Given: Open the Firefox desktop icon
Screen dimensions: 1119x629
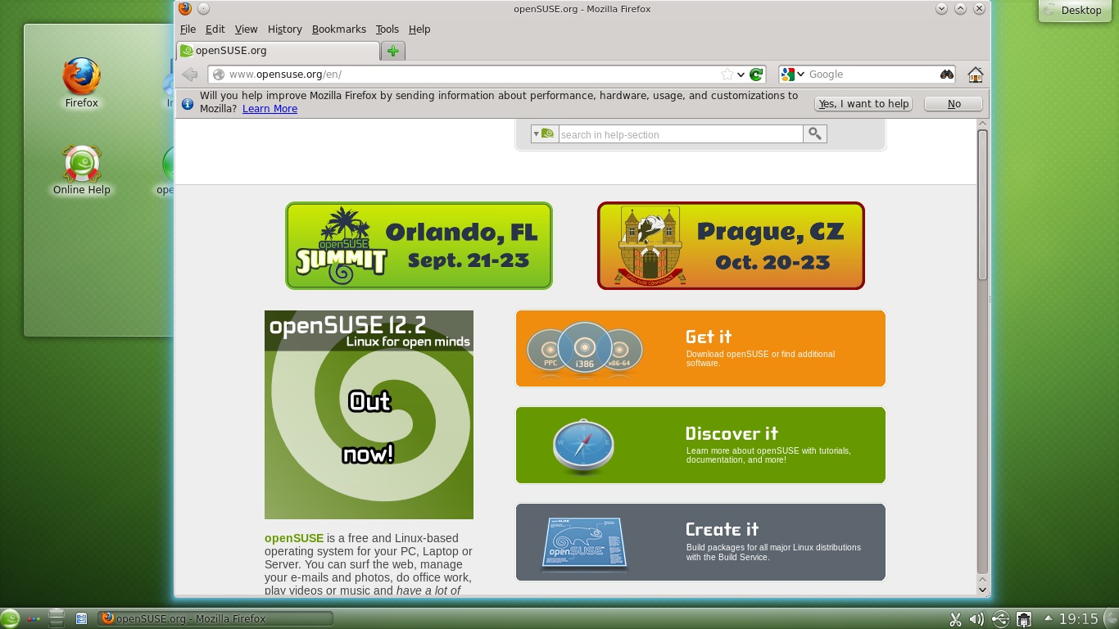Looking at the screenshot, I should tap(82, 83).
